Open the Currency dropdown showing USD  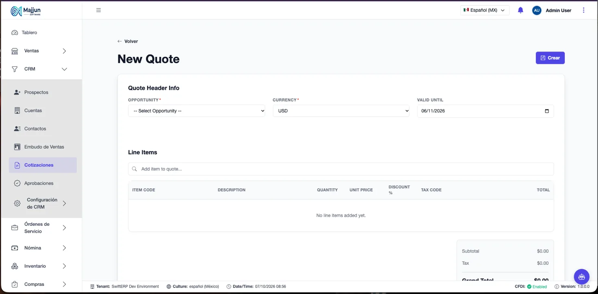[341, 111]
